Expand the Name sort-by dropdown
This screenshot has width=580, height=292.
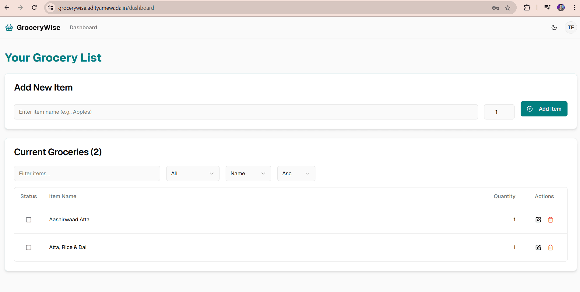point(248,173)
